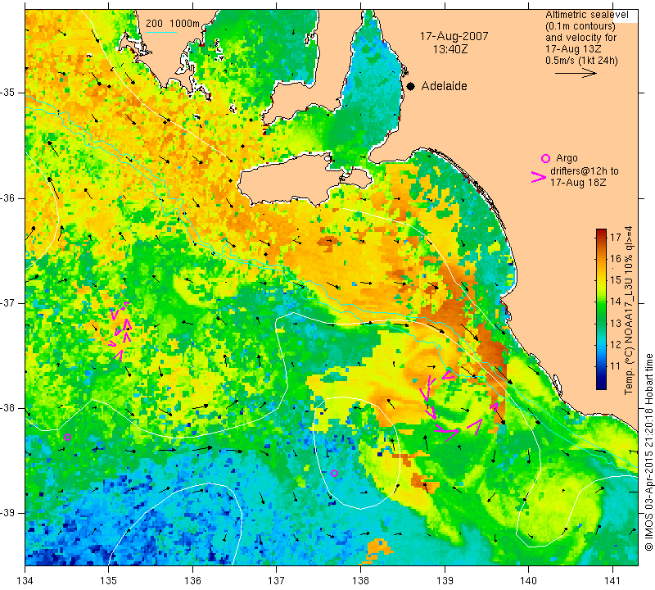The height and width of the screenshot is (590, 655).
Task: Click the 17 value on the temperature scale
Action: 616,237
